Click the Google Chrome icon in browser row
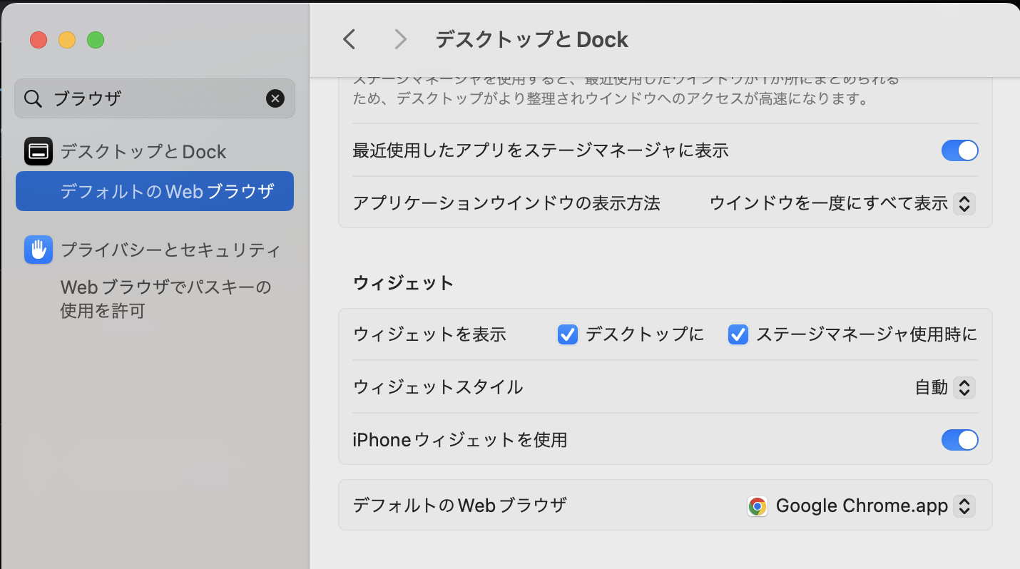The width and height of the screenshot is (1020, 569). (758, 506)
